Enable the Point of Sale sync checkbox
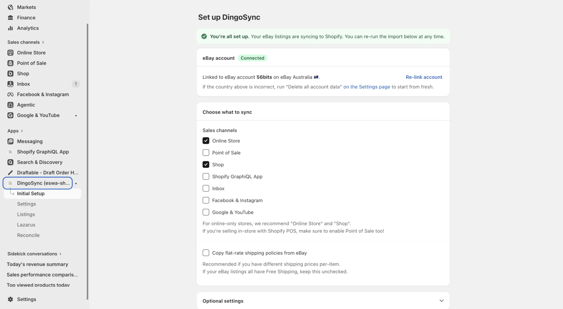 tap(206, 153)
